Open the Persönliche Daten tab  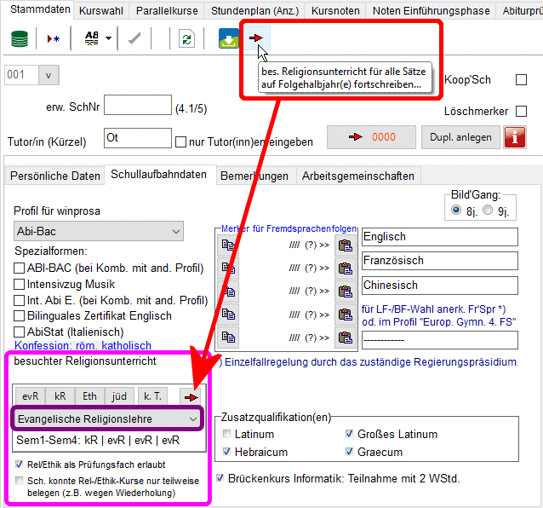click(55, 176)
